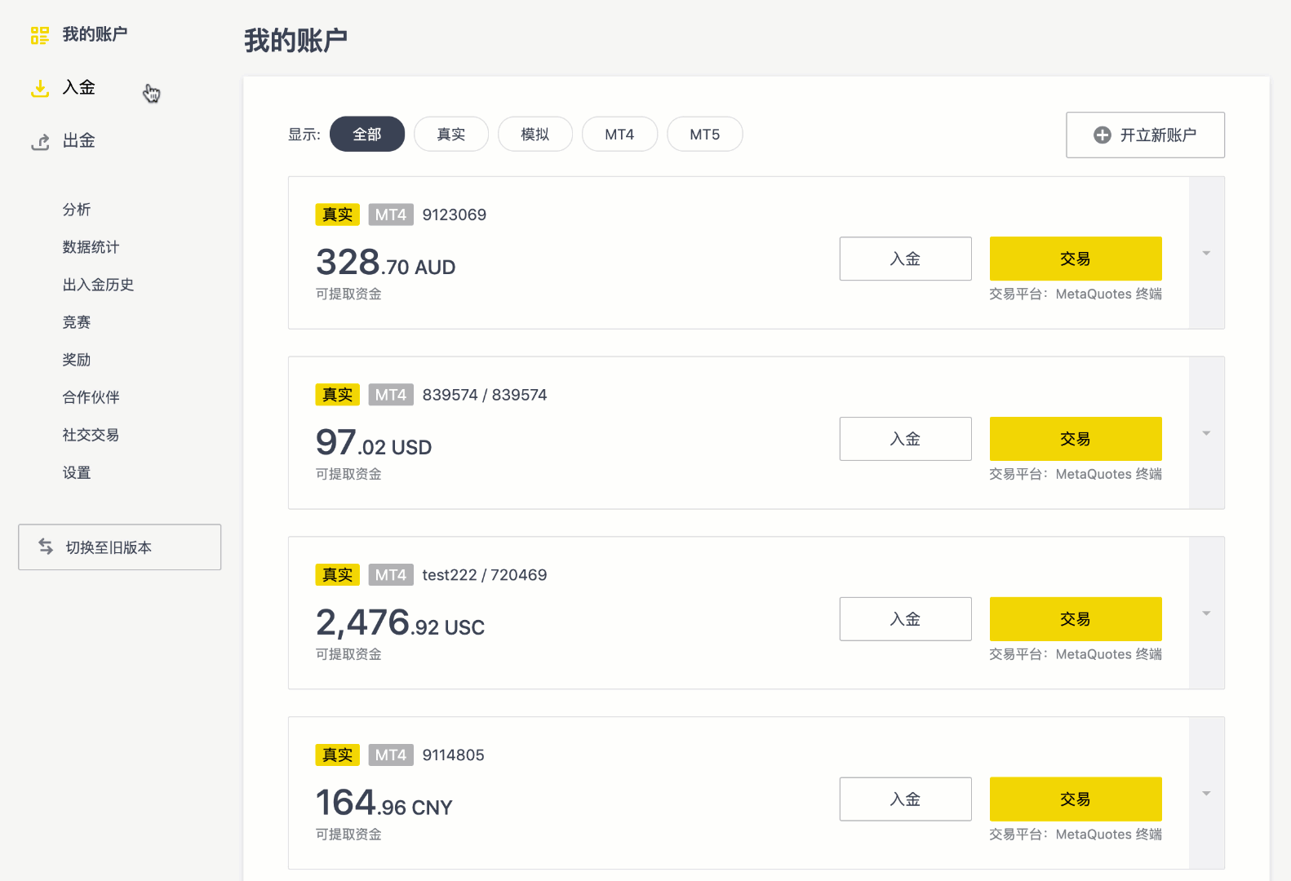The width and height of the screenshot is (1291, 881).
Task: Click the 出金 withdraw icon in sidebar
Action: point(40,142)
